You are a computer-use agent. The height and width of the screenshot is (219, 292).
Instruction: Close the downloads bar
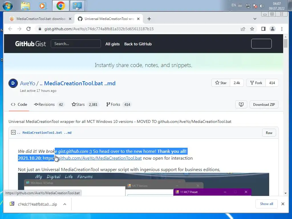[x=283, y=204]
